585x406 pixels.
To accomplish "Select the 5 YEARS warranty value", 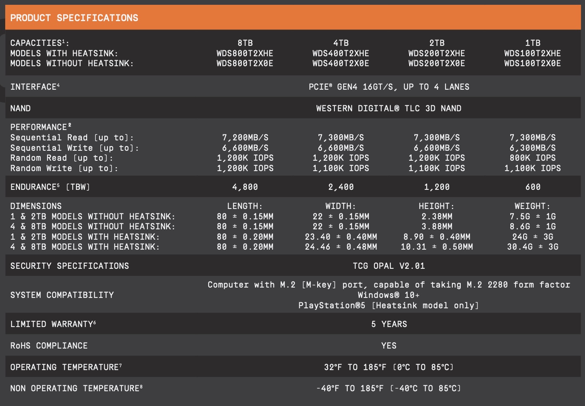I will (x=389, y=324).
